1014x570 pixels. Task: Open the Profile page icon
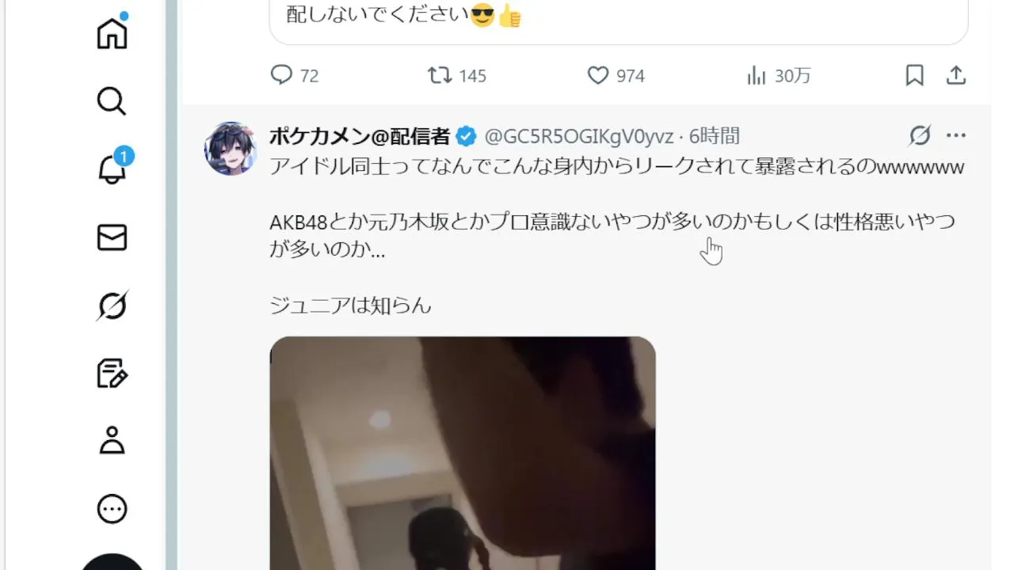[x=112, y=441]
